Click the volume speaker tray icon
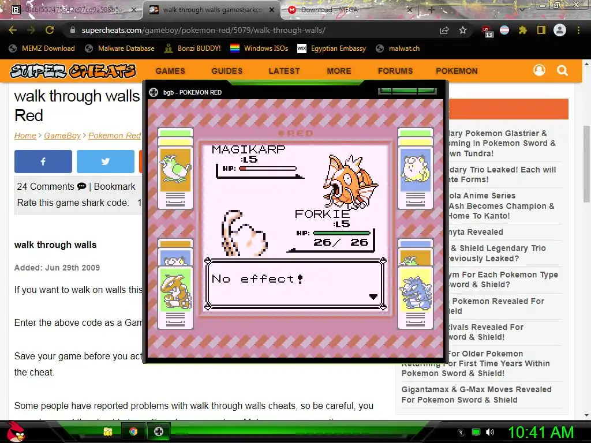This screenshot has width=591, height=443. pos(489,432)
